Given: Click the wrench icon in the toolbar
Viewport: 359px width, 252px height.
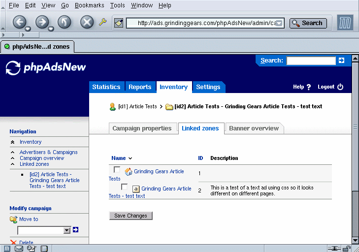Looking at the screenshot, I should (102, 22).
